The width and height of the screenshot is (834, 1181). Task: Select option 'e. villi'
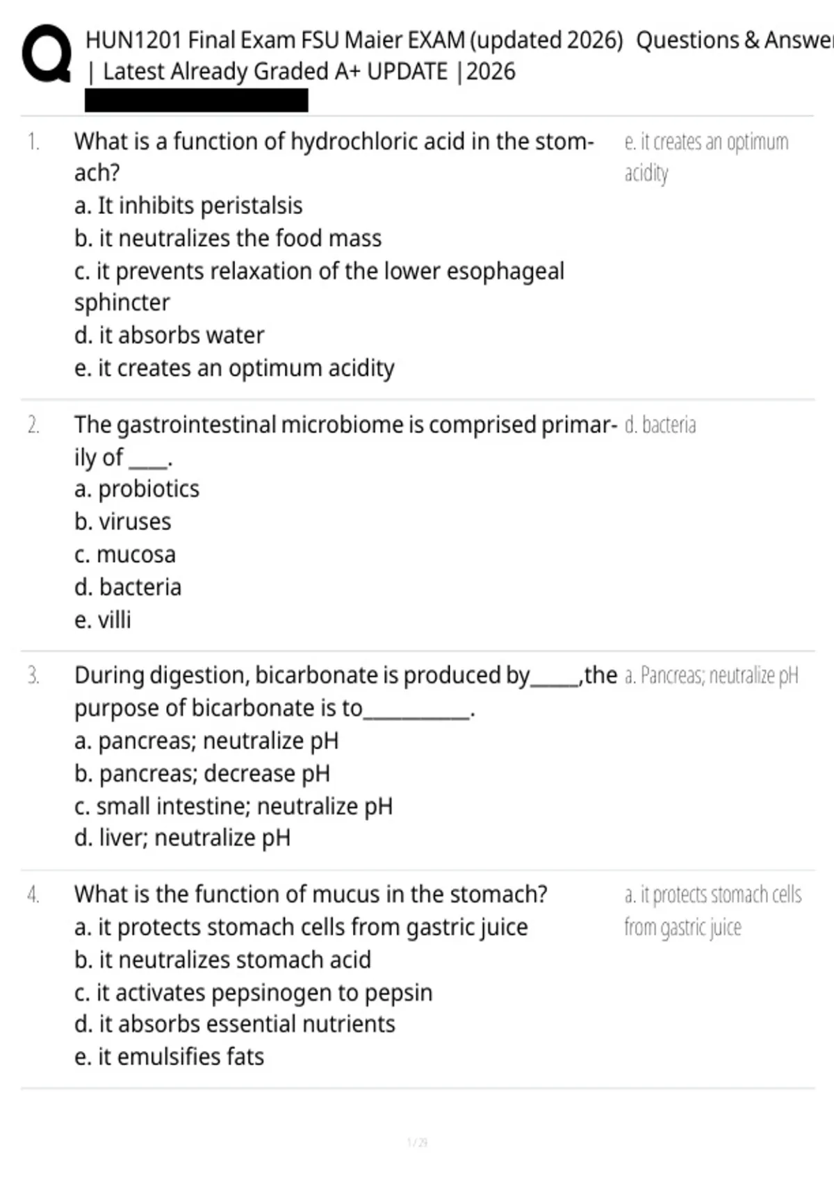(102, 620)
